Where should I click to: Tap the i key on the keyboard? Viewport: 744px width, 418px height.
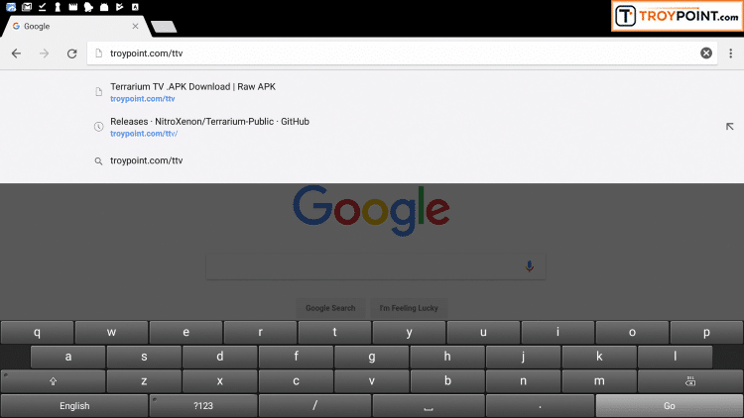coord(558,332)
